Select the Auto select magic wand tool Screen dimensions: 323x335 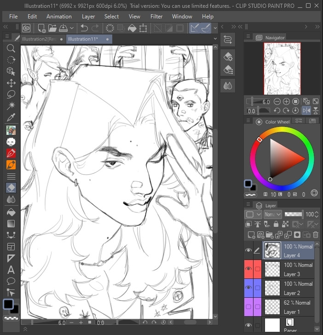click(x=11, y=105)
